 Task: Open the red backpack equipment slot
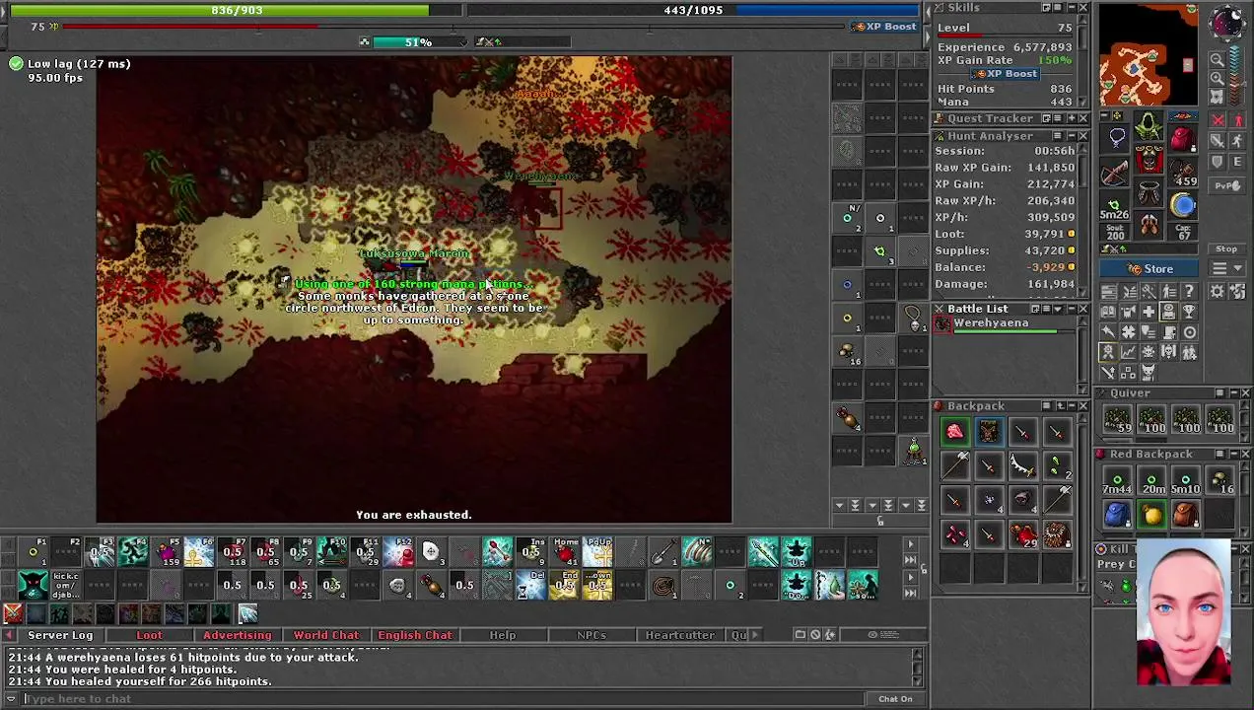(x=1181, y=137)
